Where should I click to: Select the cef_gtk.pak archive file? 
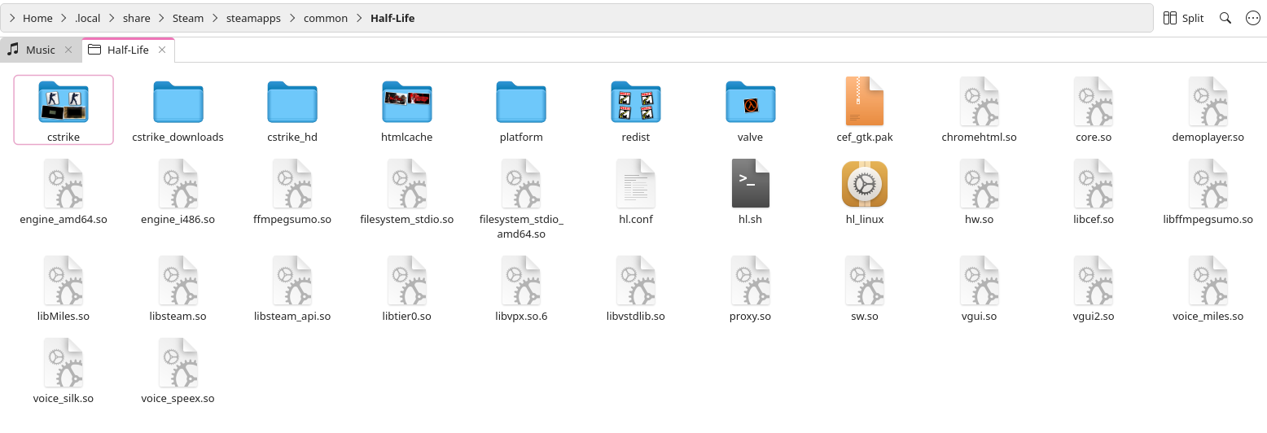(865, 101)
